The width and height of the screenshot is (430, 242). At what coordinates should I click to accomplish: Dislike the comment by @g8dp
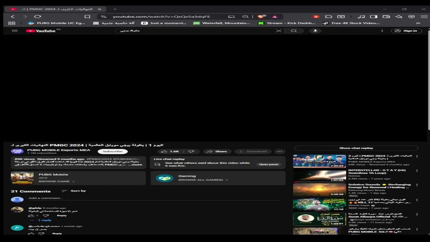[46, 215]
